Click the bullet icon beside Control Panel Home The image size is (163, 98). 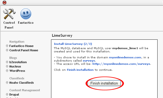[7, 50]
